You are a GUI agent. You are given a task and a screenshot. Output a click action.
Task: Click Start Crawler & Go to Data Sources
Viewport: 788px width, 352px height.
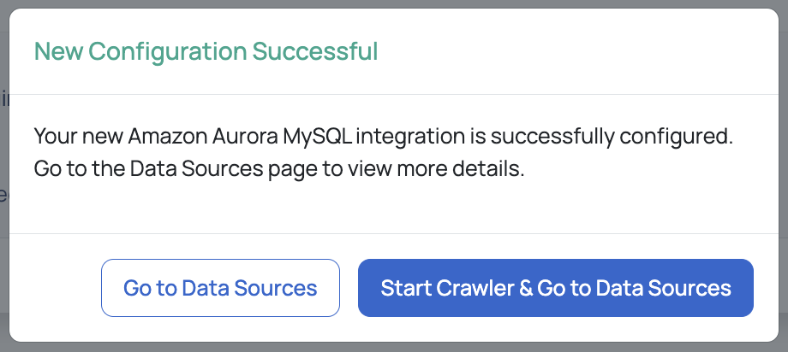[x=555, y=288]
